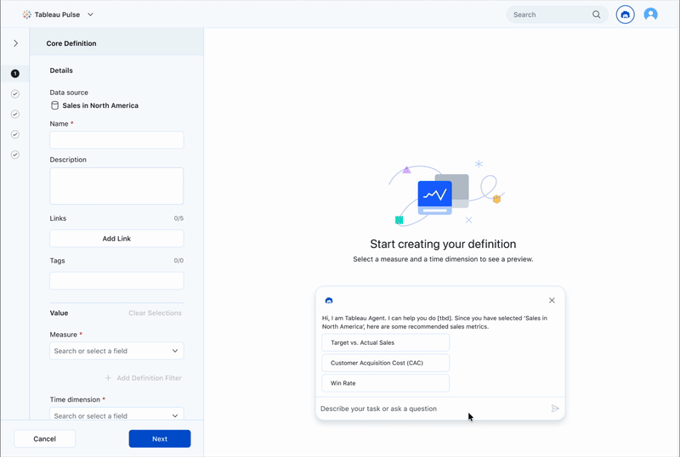Screen dimensions: 680x457
Task: Open Tableau Agent from header icon
Action: [x=625, y=14]
